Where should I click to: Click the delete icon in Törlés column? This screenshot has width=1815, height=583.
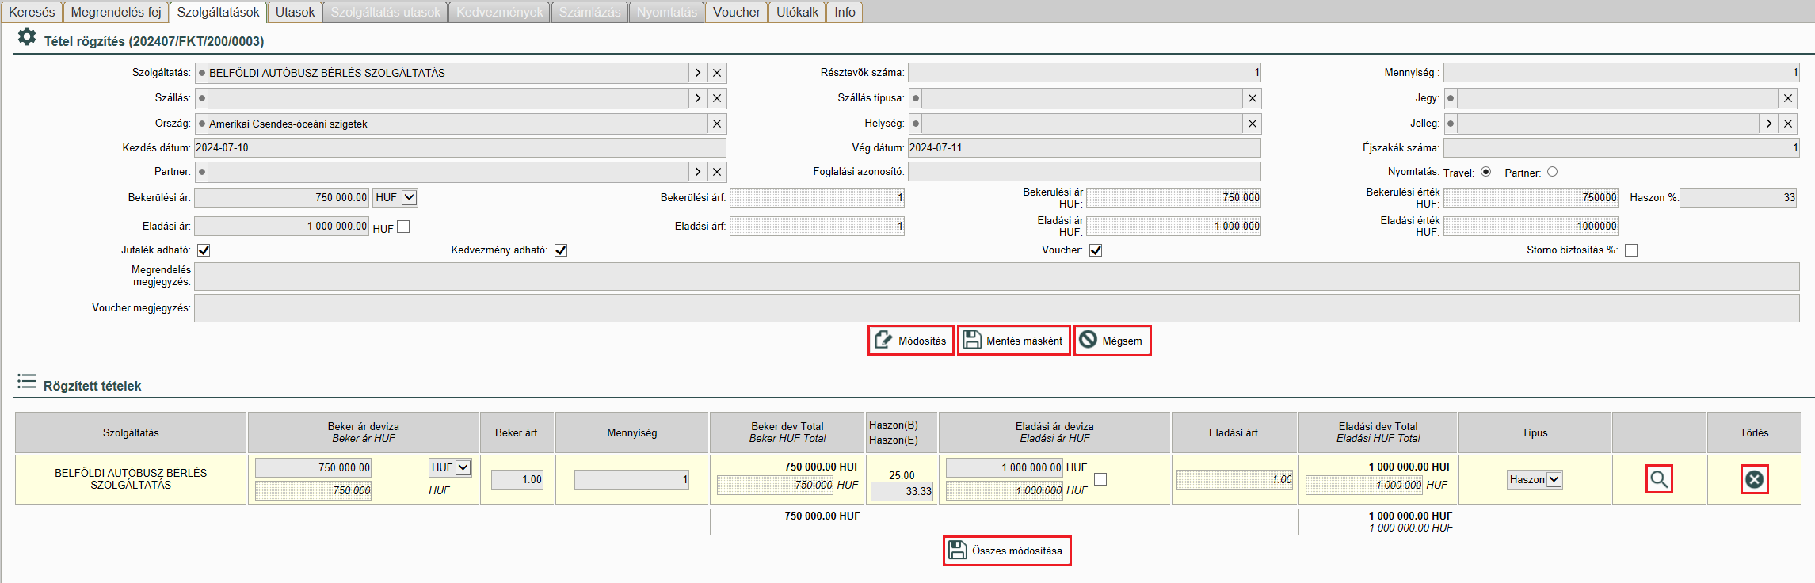pos(1754,479)
